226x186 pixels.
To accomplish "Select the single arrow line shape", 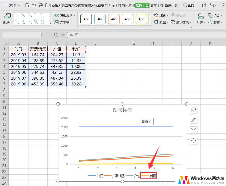I will 23,15.
